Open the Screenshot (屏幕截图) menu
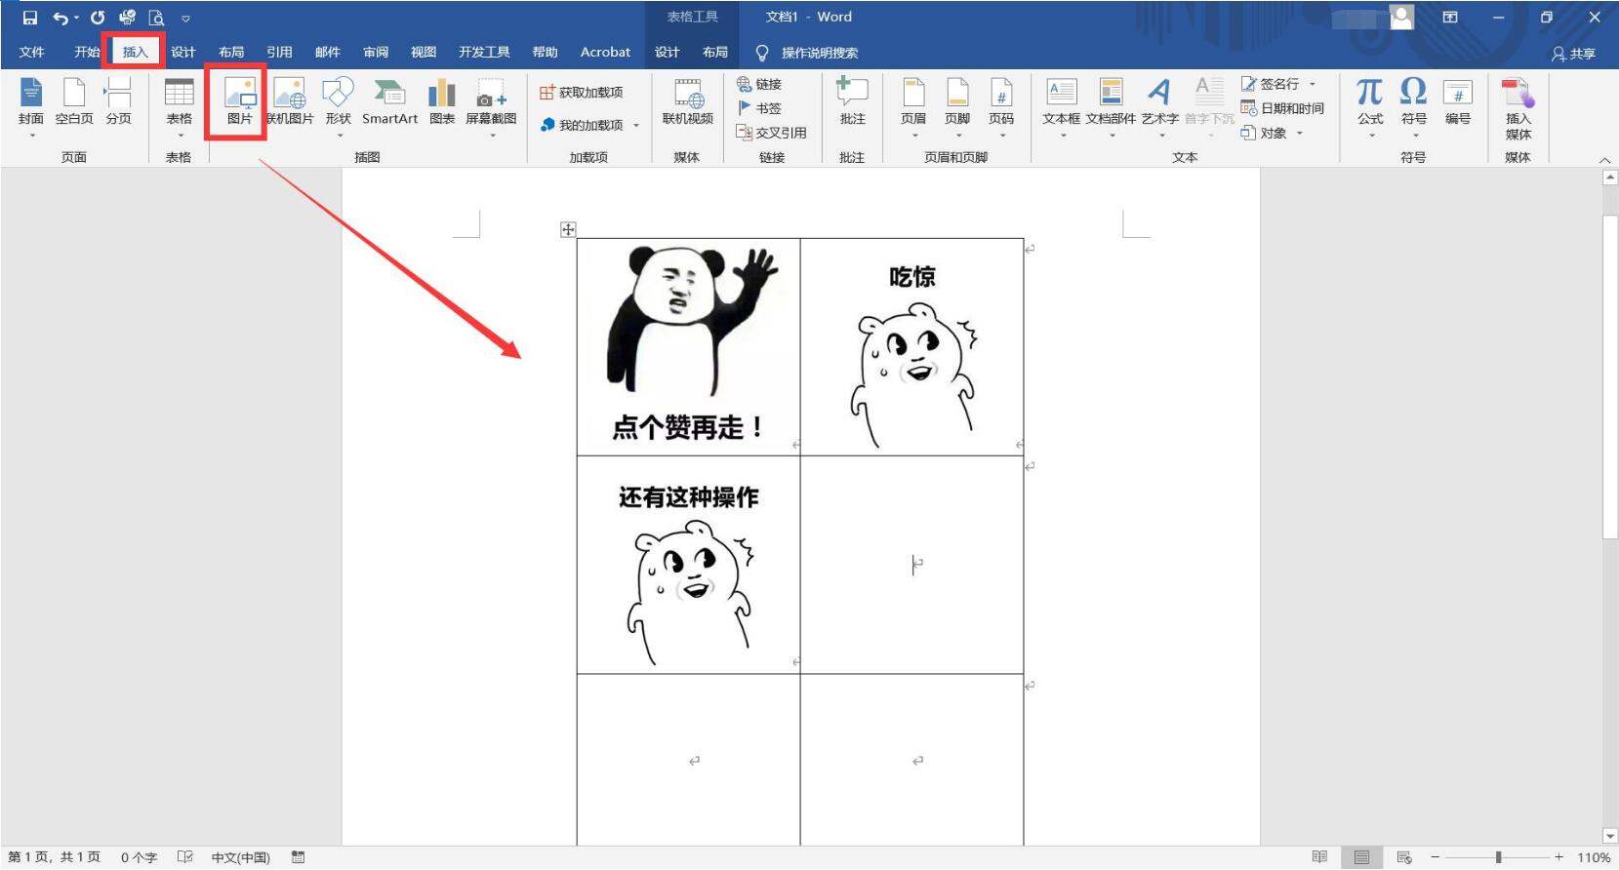The height and width of the screenshot is (870, 1619). (491, 107)
